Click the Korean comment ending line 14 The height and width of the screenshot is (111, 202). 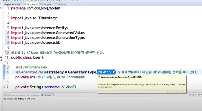pos(157,72)
